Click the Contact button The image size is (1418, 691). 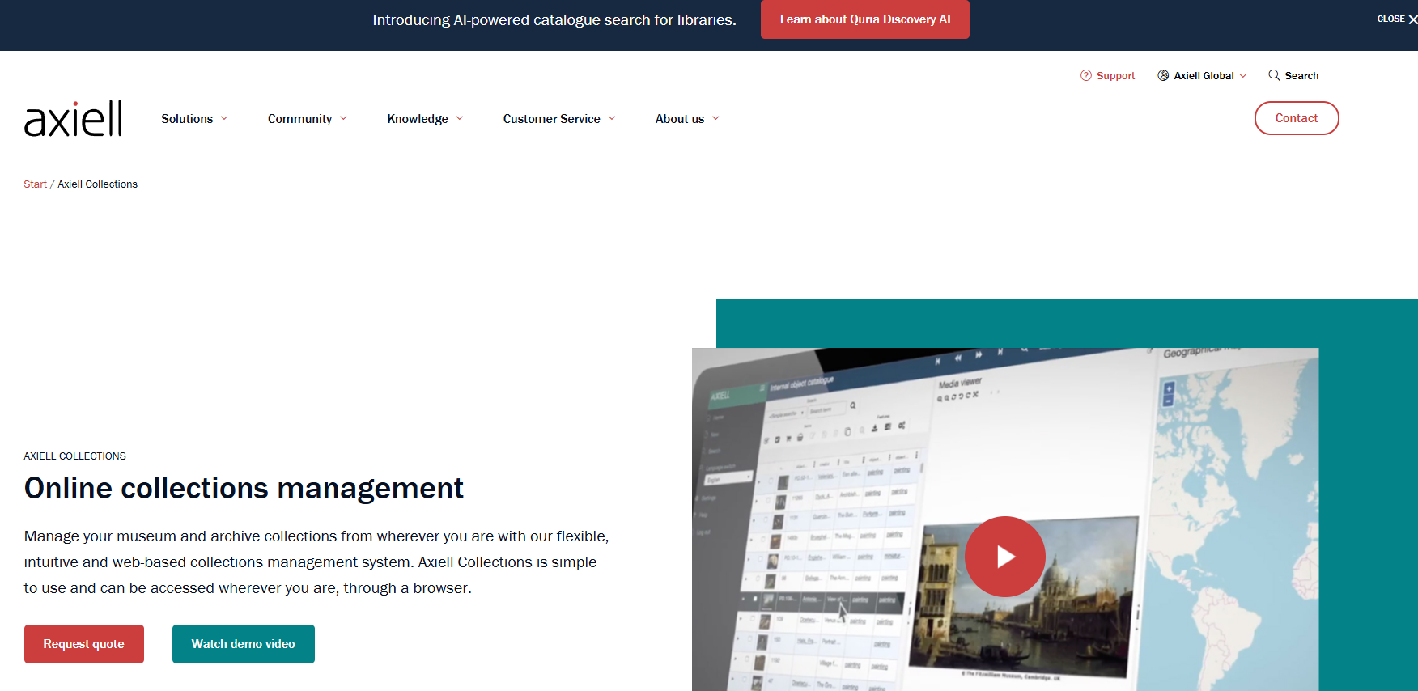[1297, 118]
